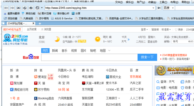Expand the 工商银行 dropdown arrow
The height and width of the screenshot is (106, 194).
point(119,98)
